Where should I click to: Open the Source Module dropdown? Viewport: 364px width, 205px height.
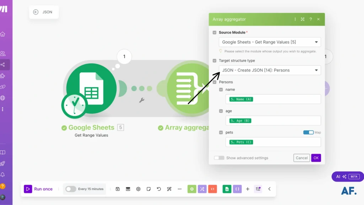coord(270,42)
